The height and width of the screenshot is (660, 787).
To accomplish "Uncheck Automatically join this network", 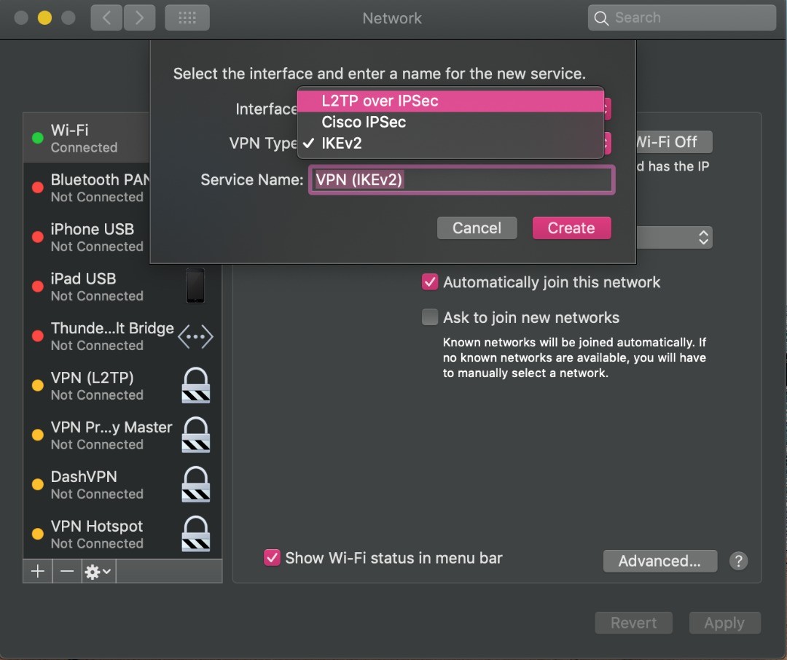I will (430, 282).
